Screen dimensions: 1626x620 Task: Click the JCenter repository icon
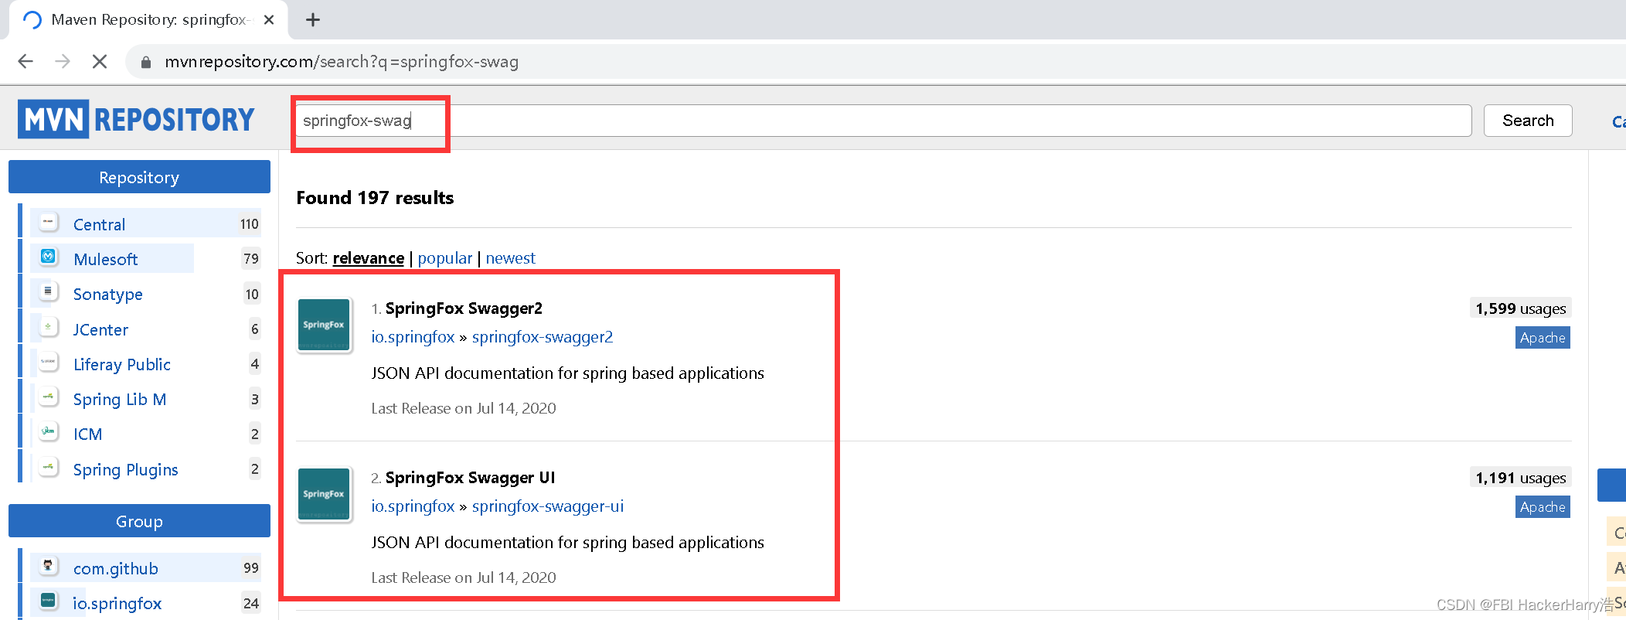(49, 328)
